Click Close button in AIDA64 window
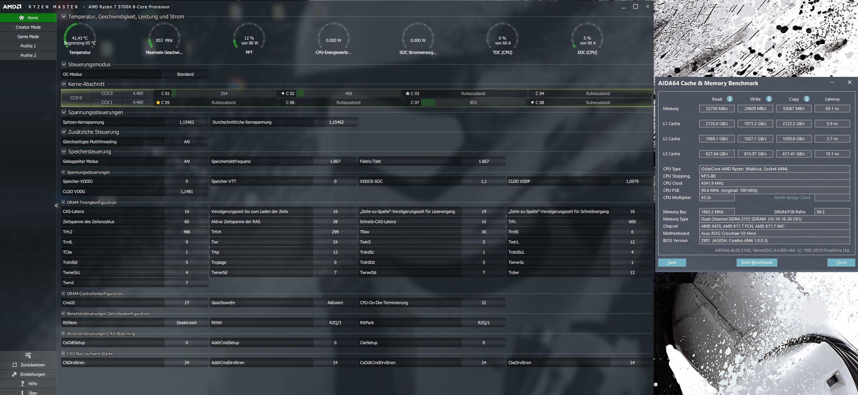 (841, 262)
